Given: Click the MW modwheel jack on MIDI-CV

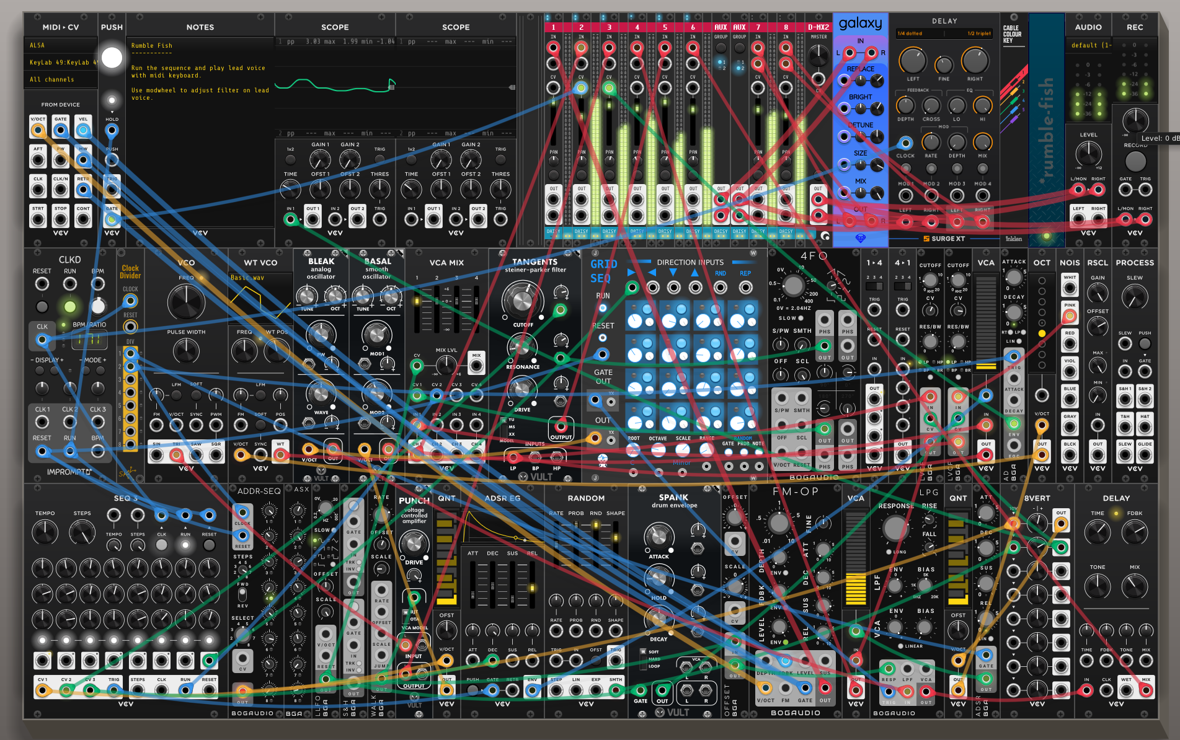Looking at the screenshot, I should coord(83,160).
